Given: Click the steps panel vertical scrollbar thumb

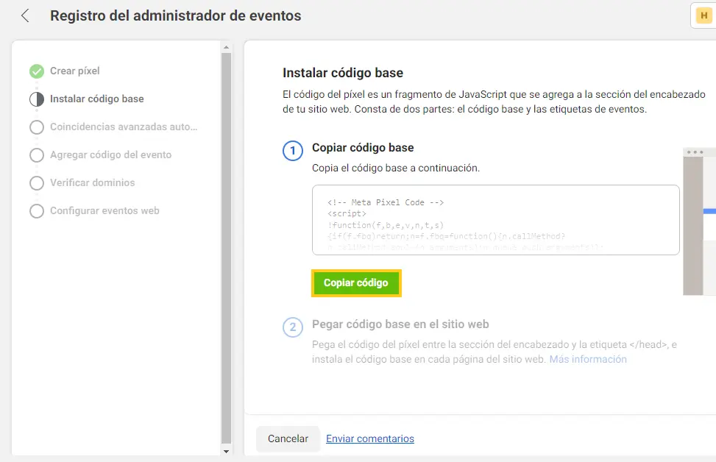Looking at the screenshot, I should [x=226, y=248].
